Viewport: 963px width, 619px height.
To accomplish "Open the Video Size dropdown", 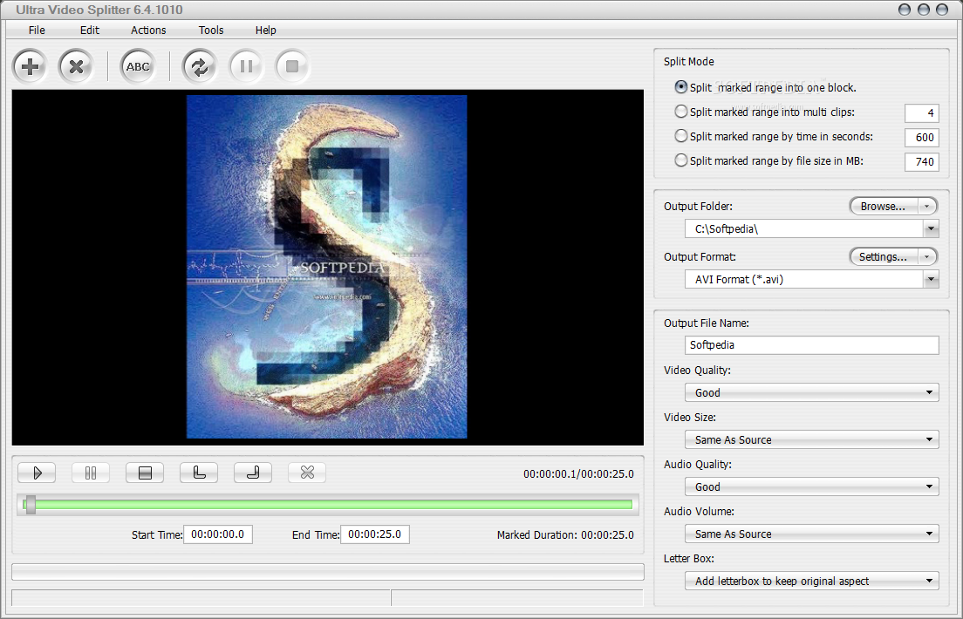I will coord(812,439).
